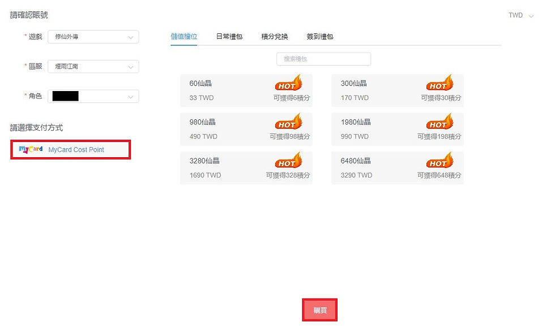Select the 3280仙晶 1690 TWD package

tap(246, 168)
